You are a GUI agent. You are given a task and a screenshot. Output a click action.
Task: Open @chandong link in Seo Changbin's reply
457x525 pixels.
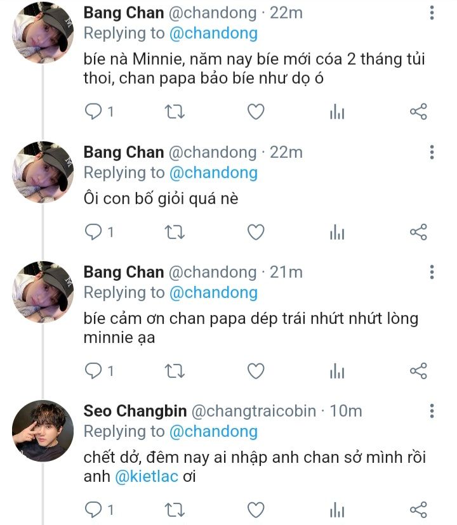click(213, 431)
